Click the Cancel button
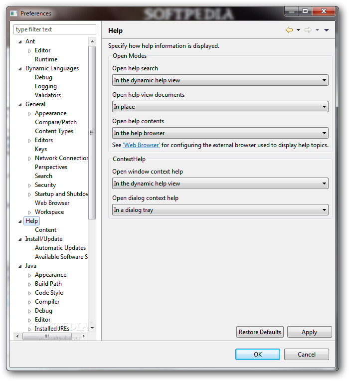 pos(307,354)
